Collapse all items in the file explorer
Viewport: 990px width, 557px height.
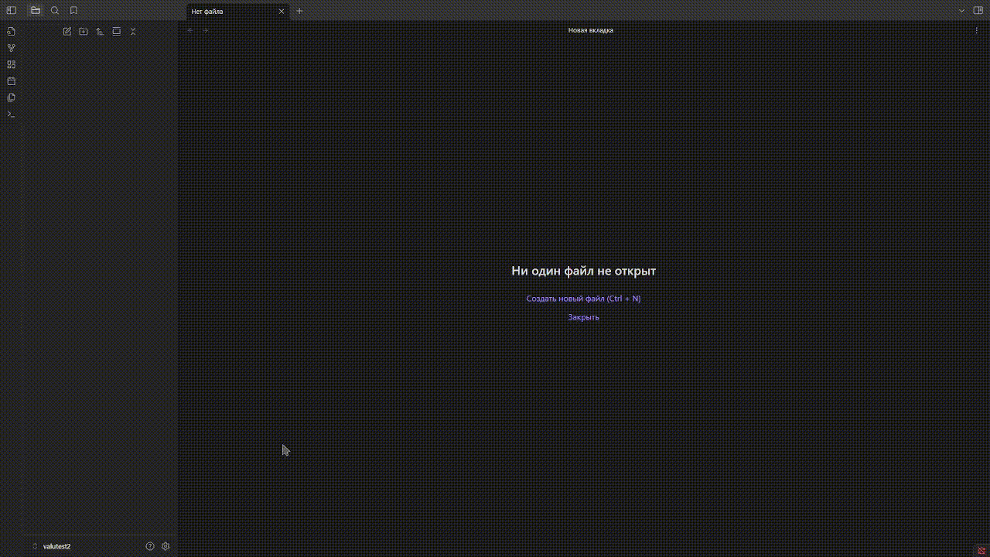(132, 31)
